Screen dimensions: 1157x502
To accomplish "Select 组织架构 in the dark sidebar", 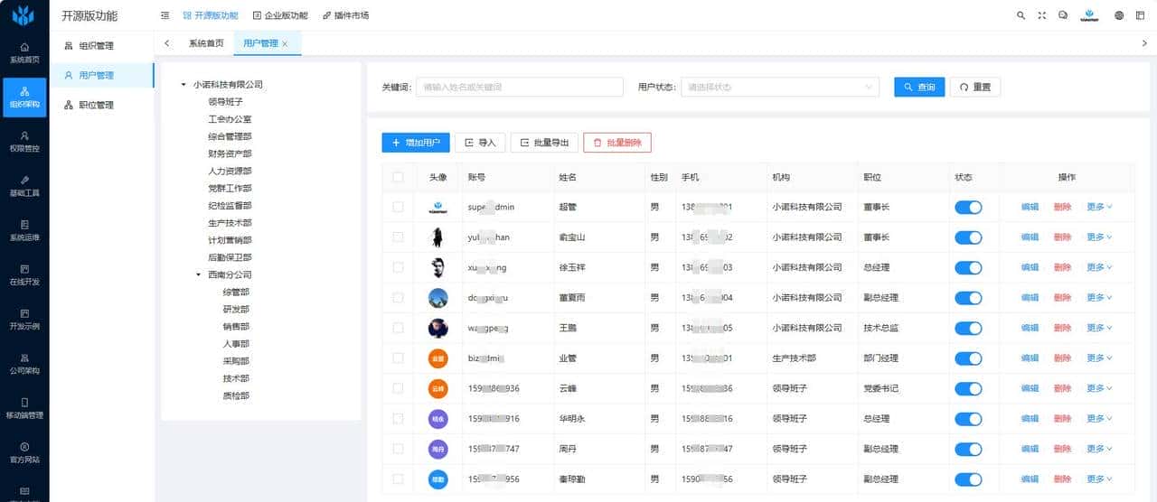I will click(x=24, y=98).
